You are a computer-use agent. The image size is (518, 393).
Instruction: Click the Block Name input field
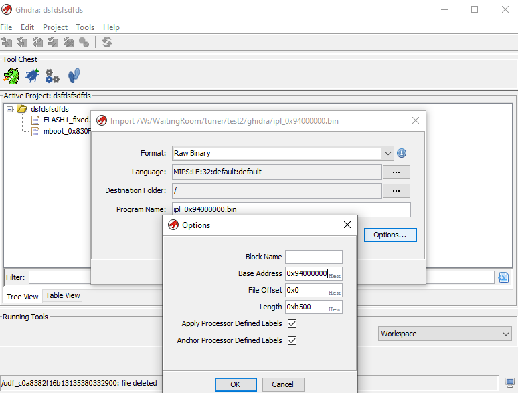pos(314,257)
